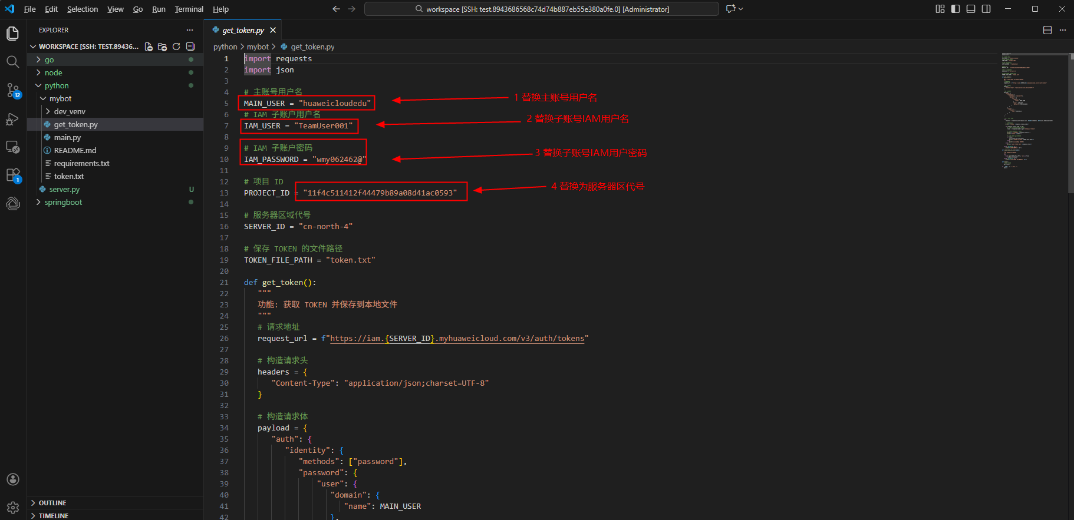This screenshot has width=1074, height=520.
Task: Refresh the Explorer file tree
Action: coord(176,47)
